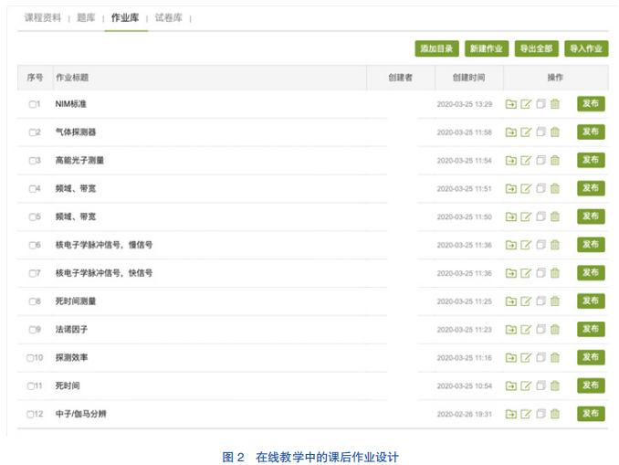The height and width of the screenshot is (465, 619).
Task: Switch to the 题库 tab
Action: click(86, 17)
